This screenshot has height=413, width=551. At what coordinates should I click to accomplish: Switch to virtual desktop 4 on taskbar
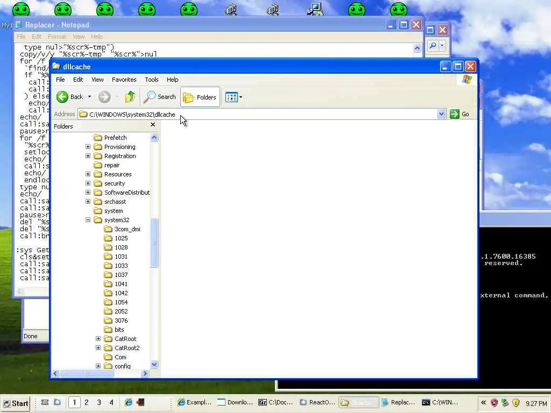pos(111,402)
